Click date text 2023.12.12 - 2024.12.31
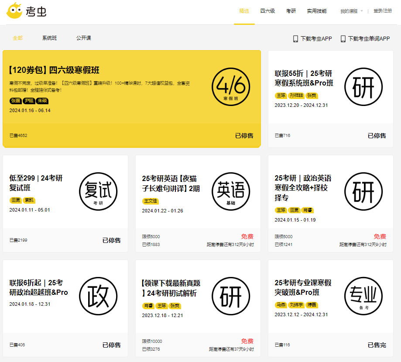Screen dimensions: 401x362 point(301,315)
